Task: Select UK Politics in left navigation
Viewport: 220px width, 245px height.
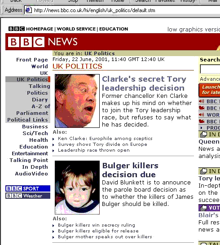Action: pos(32,79)
